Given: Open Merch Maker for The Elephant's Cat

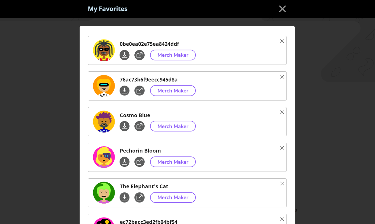Looking at the screenshot, I should 173,197.
